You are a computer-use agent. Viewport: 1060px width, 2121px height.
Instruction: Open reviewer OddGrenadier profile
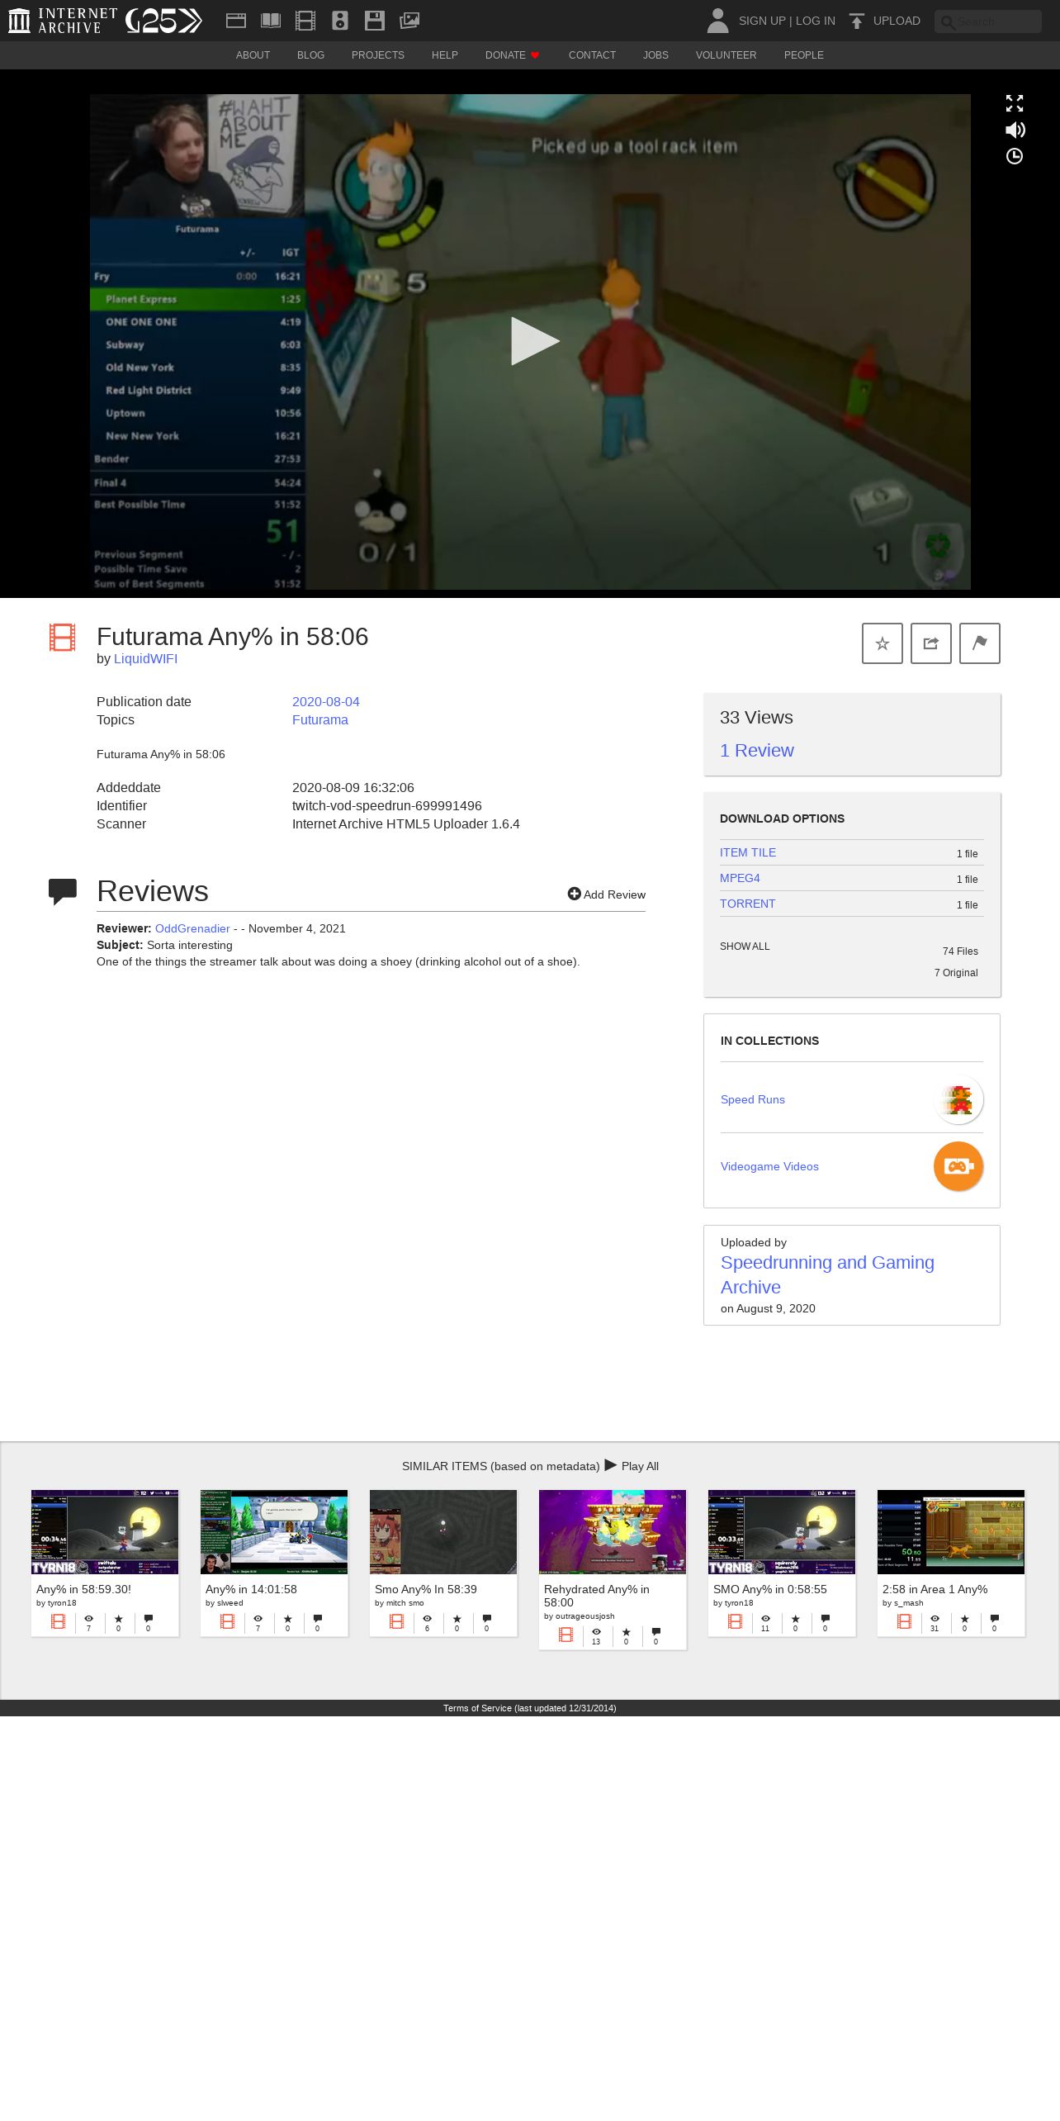pyautogui.click(x=192, y=928)
